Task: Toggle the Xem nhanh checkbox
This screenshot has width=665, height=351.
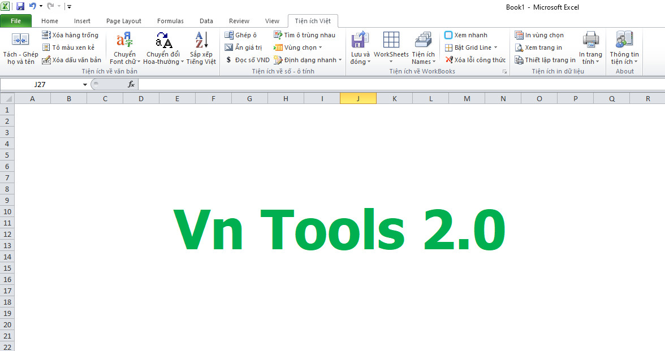Action: 448,35
